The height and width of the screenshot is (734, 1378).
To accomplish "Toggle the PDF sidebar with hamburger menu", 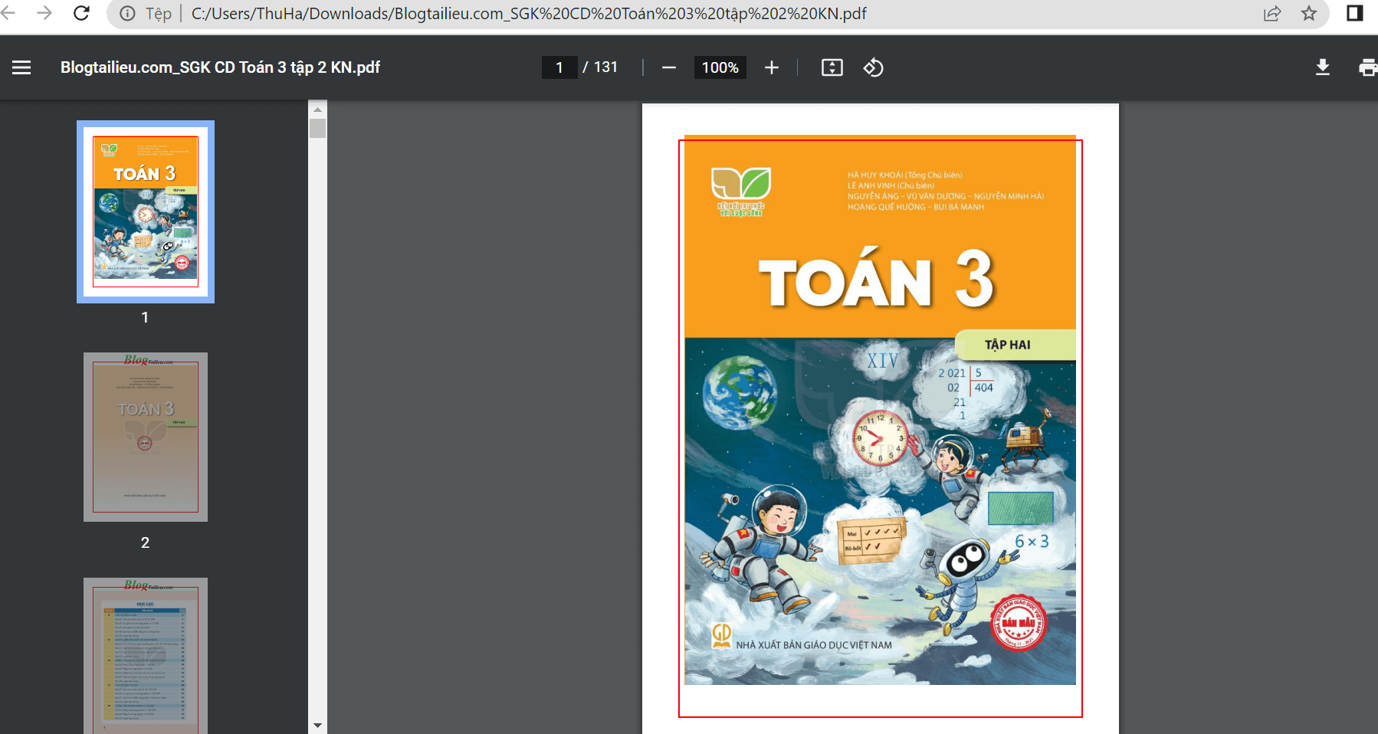I will click(x=21, y=67).
